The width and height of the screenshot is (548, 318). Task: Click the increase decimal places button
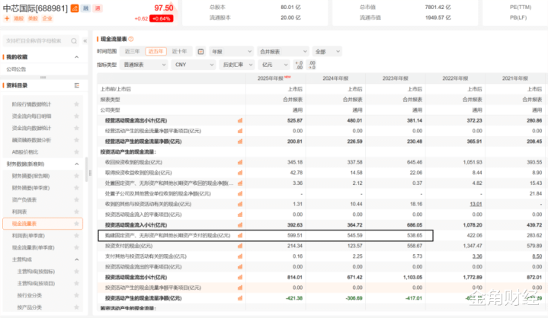[x=299, y=65]
